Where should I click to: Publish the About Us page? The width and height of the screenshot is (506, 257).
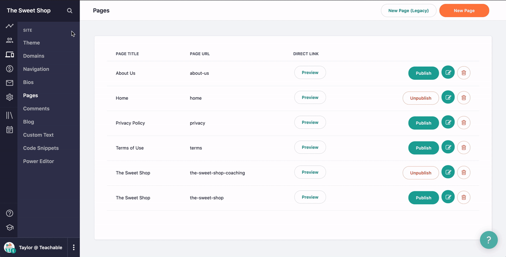point(423,73)
